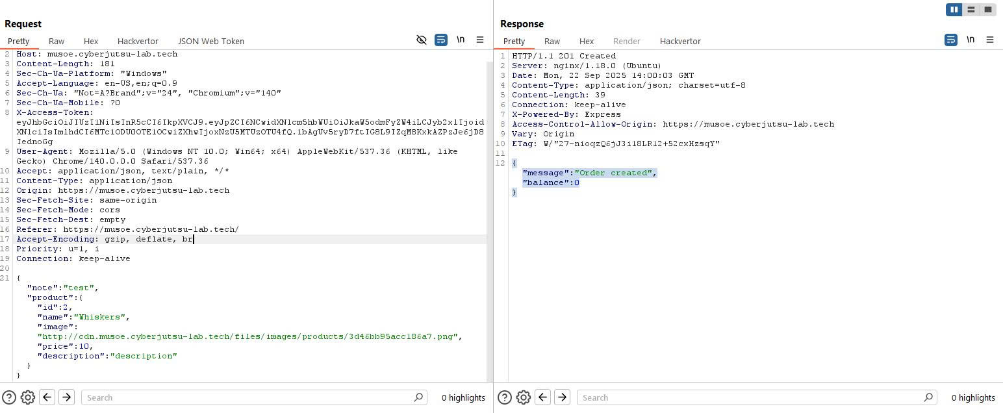The image size is (1003, 413).
Task: Open help icon under Response panel
Action: coord(505,397)
